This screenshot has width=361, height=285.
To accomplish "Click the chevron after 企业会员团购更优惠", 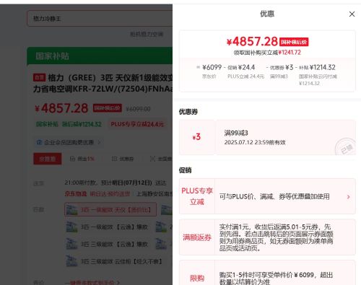I will (99, 143).
